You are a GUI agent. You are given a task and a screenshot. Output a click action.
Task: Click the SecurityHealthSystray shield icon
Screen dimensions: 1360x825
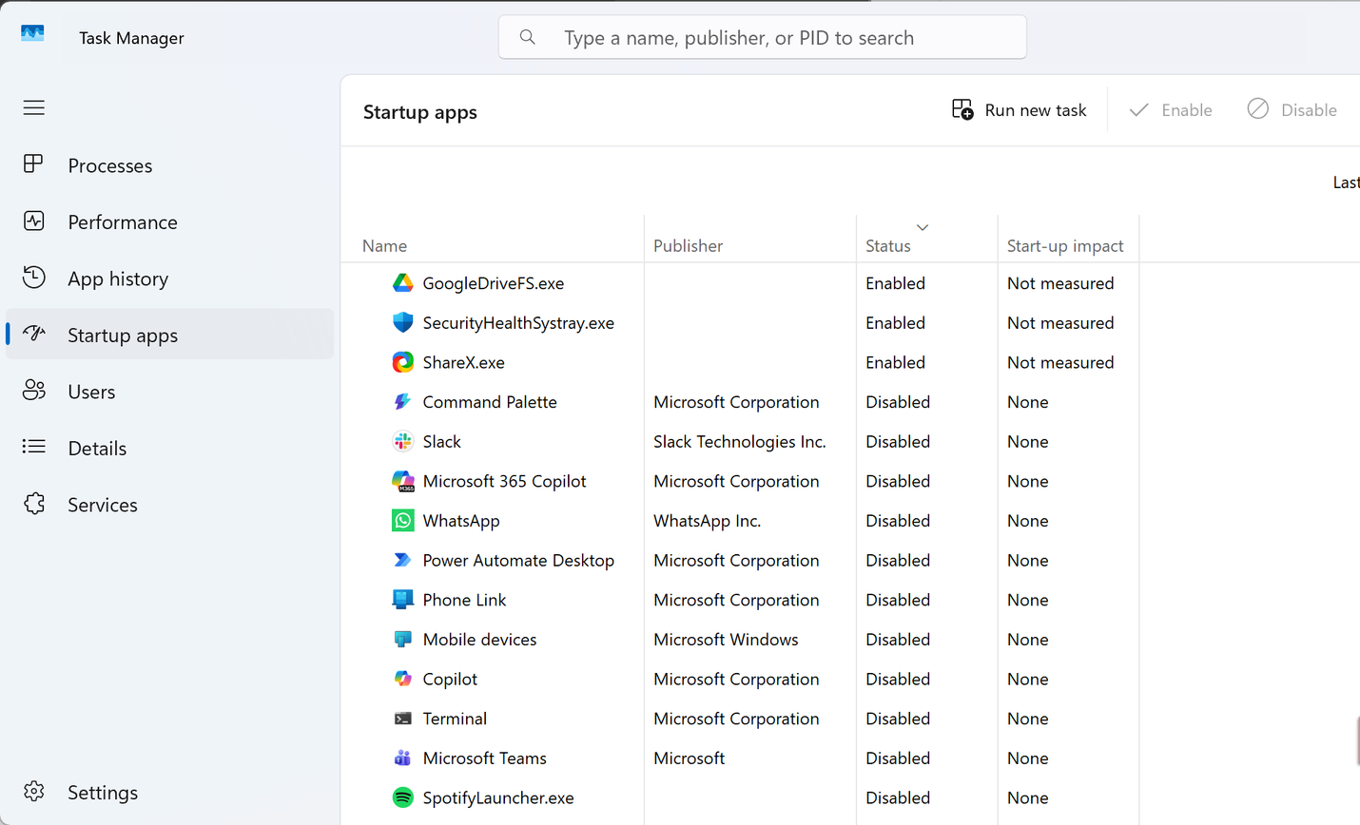pos(403,322)
